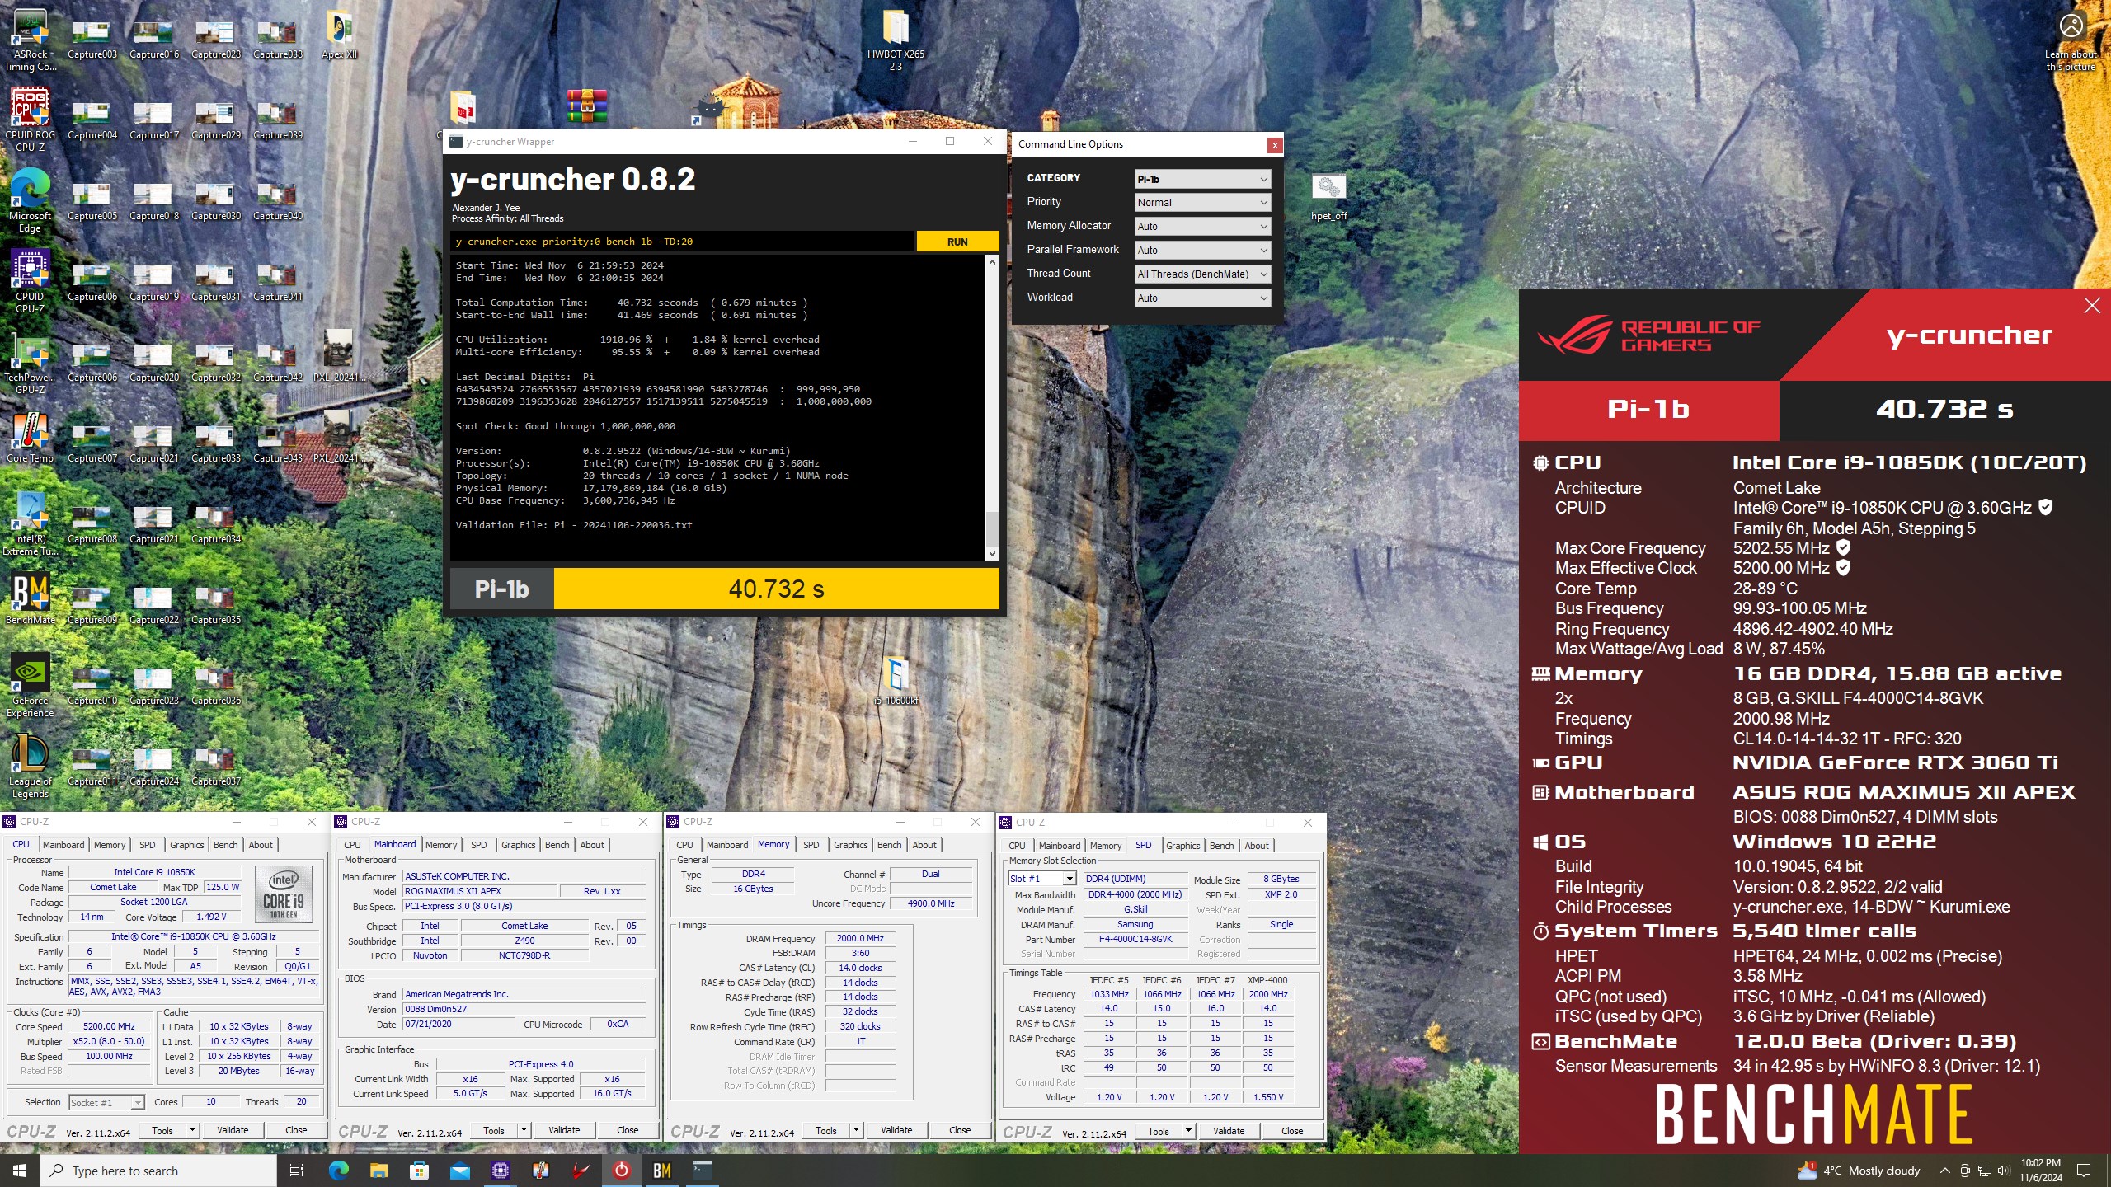This screenshot has width=2111, height=1187.
Task: Select the Capture043 image icon
Action: point(278,443)
